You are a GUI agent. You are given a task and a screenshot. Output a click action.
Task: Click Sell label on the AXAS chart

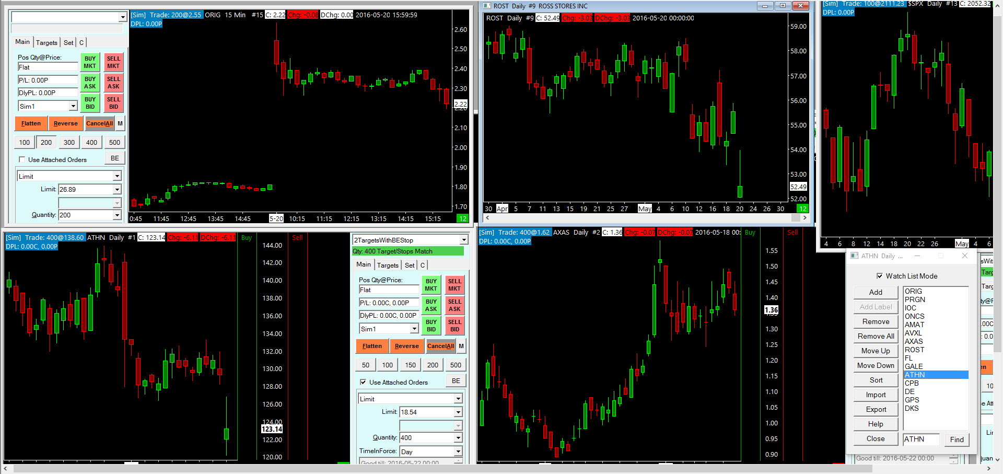coord(792,233)
